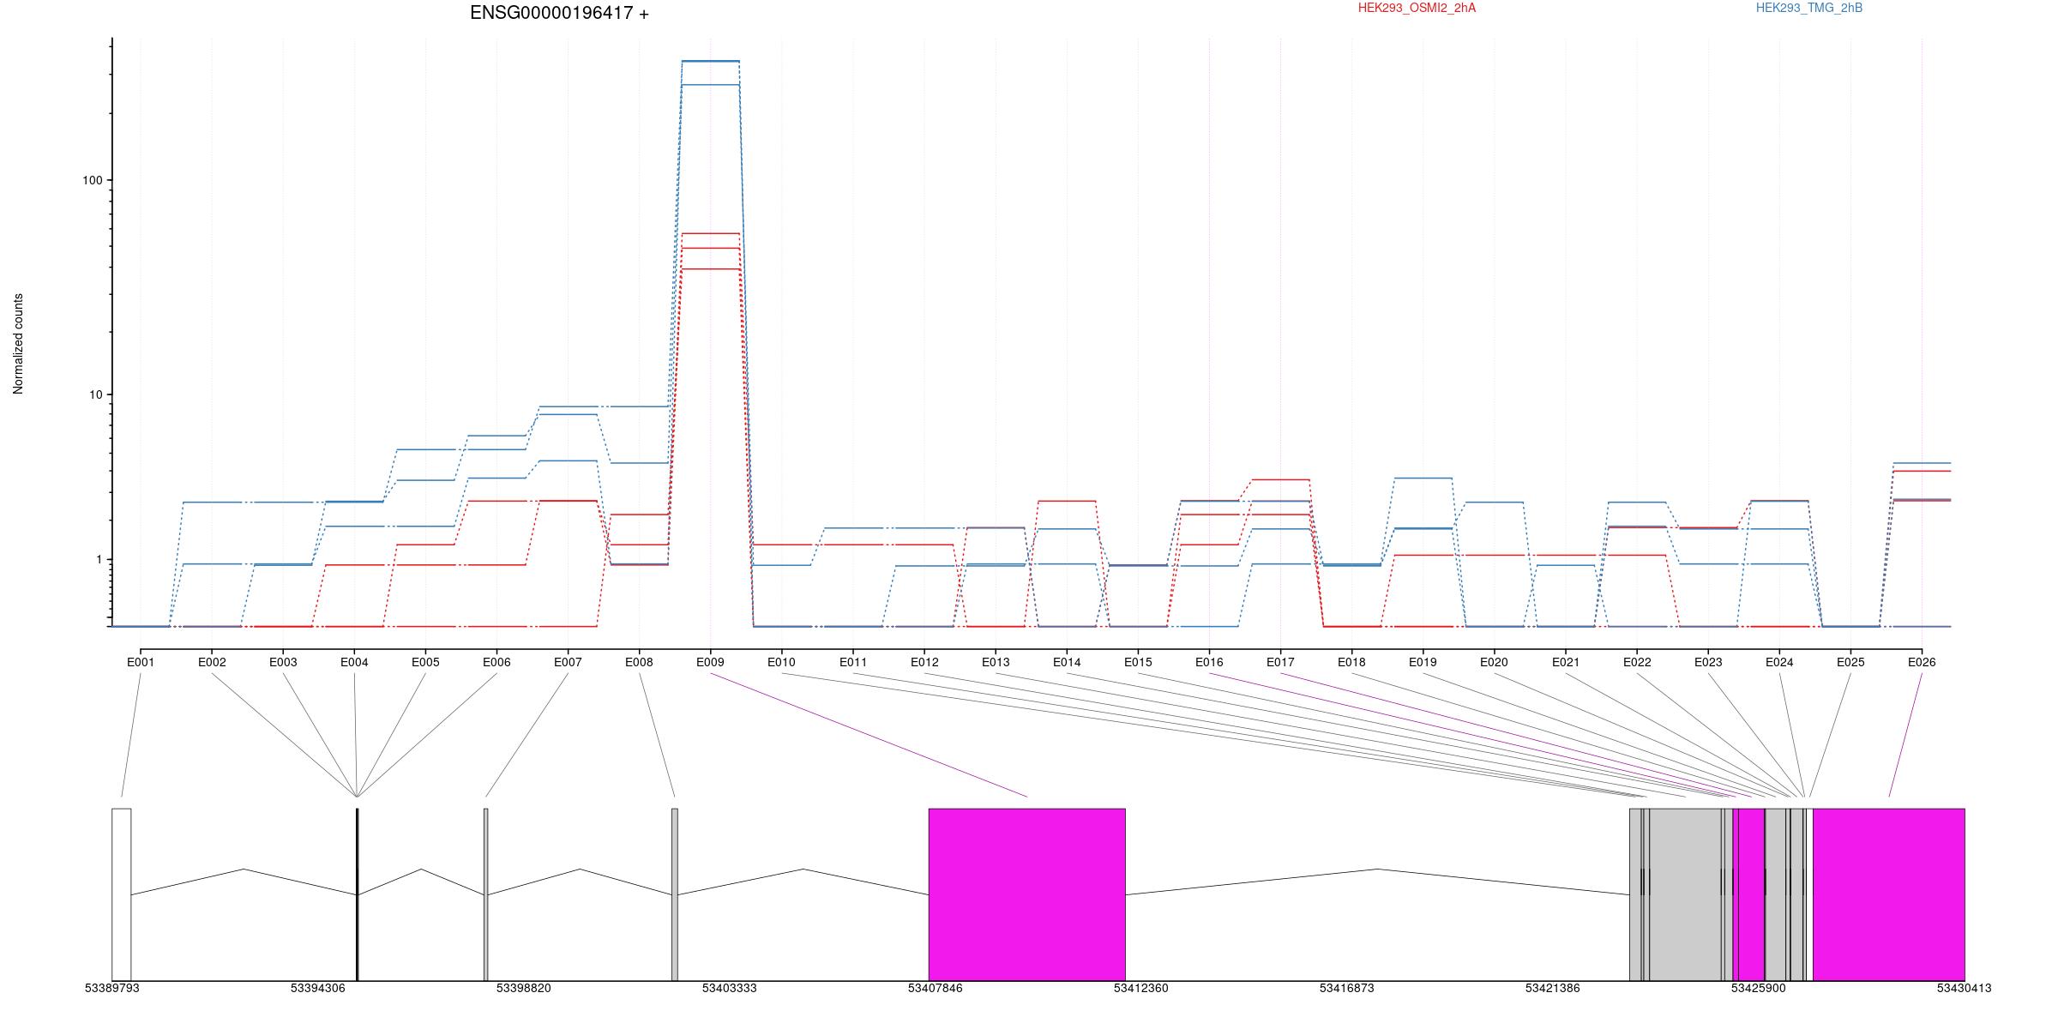
Task: Click exon label E015
Action: tap(1138, 662)
